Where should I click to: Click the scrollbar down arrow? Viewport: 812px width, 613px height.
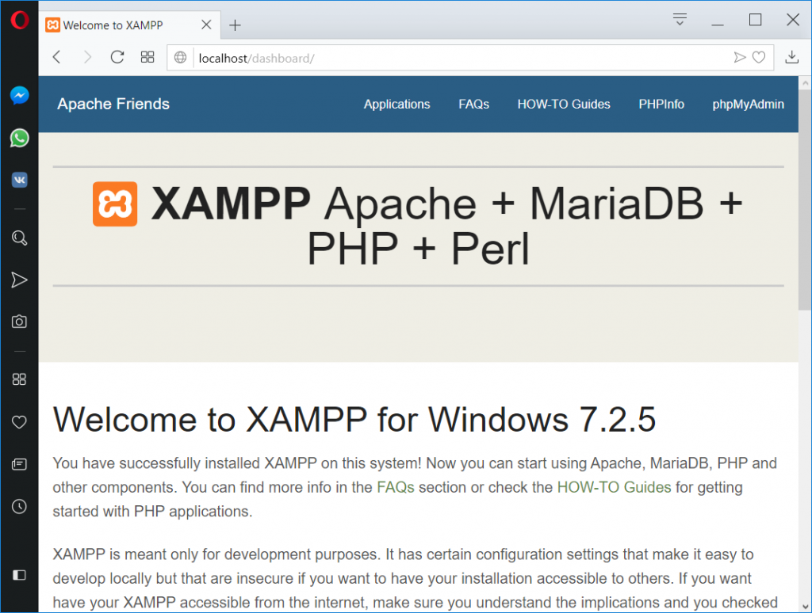click(805, 607)
